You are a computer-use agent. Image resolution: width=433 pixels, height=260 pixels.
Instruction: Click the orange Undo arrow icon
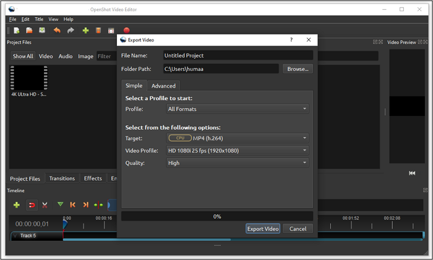point(58,30)
